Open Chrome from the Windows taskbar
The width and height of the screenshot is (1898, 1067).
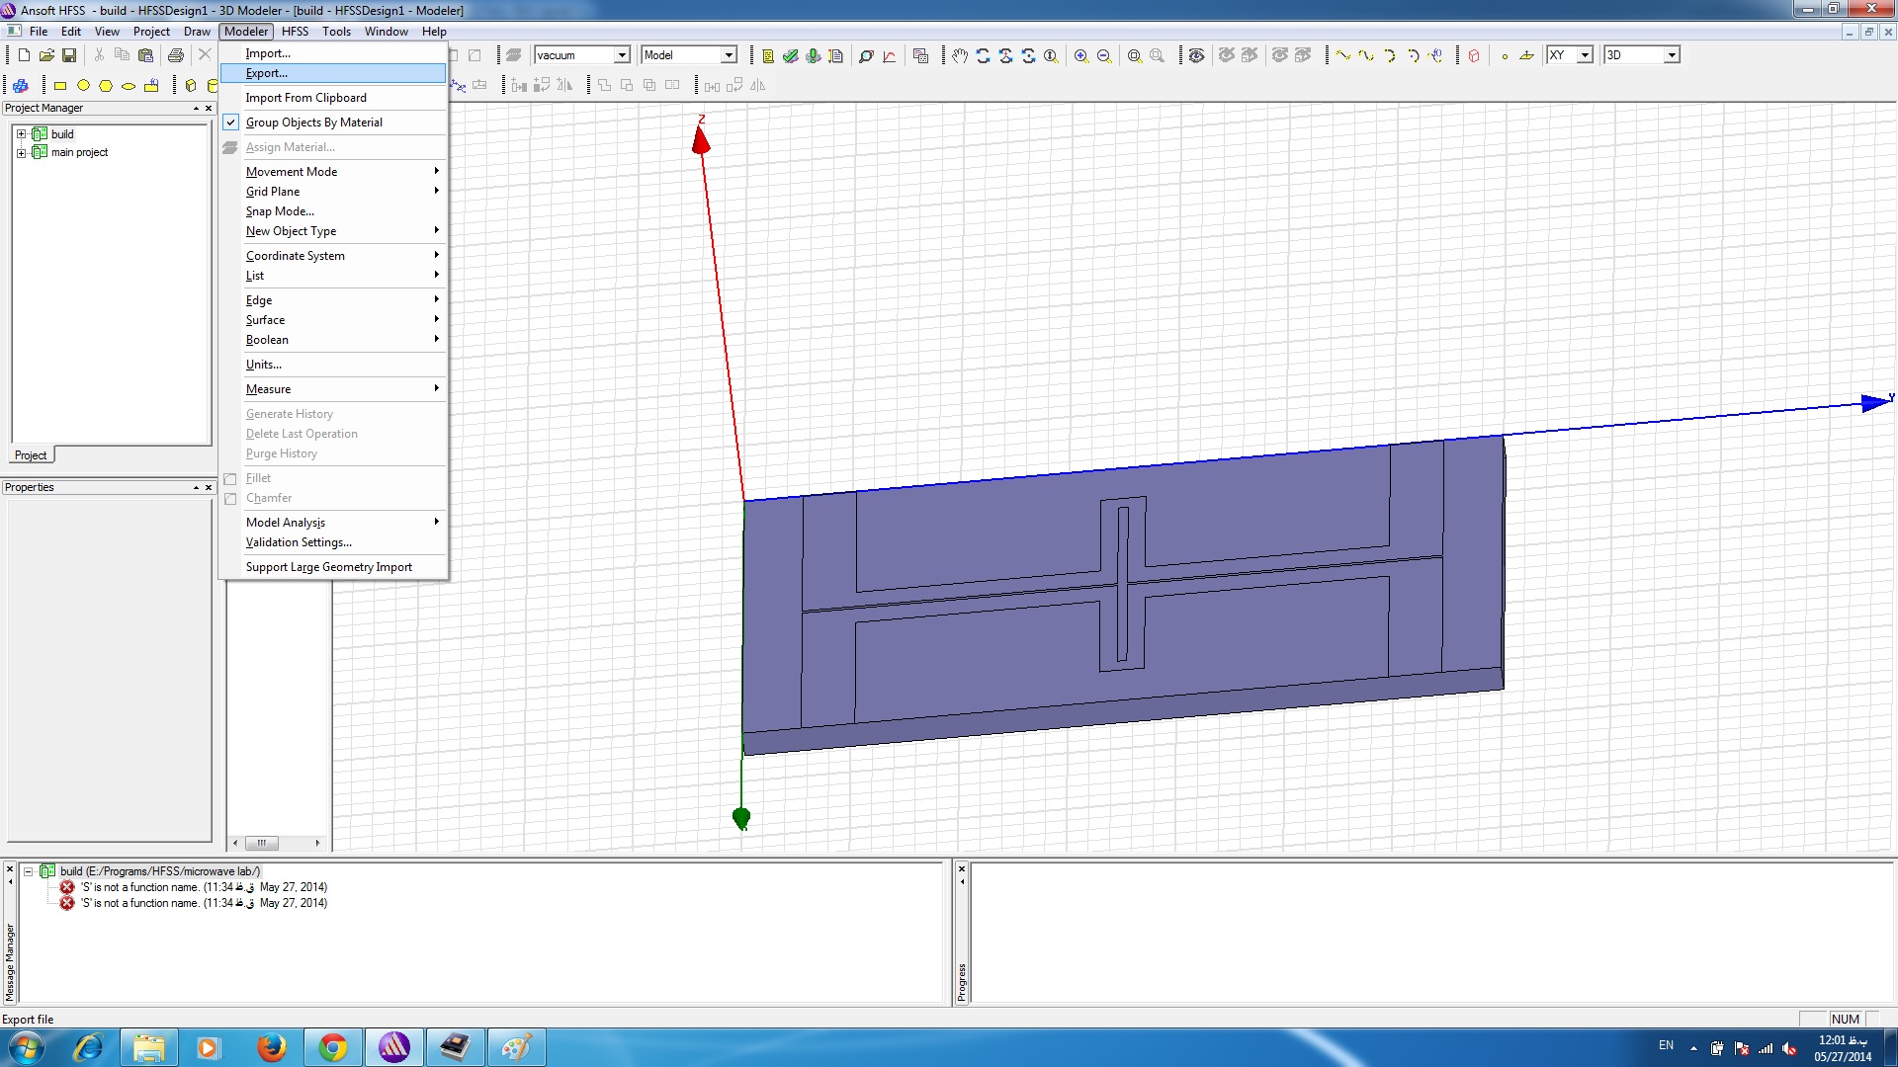[333, 1047]
